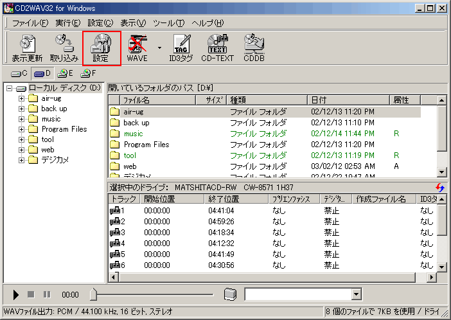Switch to drive C button
The height and width of the screenshot is (320, 451).
[x=19, y=73]
